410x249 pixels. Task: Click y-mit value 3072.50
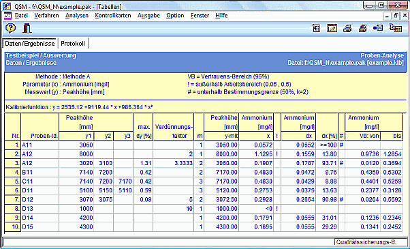[221, 199]
